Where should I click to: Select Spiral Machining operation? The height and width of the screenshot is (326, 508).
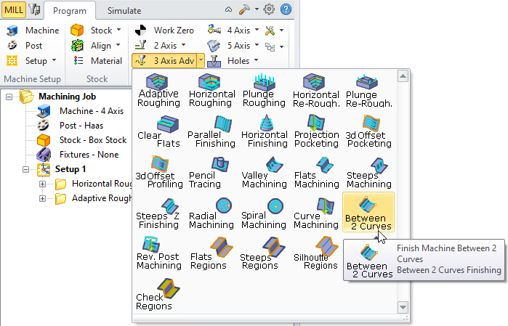pyautogui.click(x=264, y=212)
